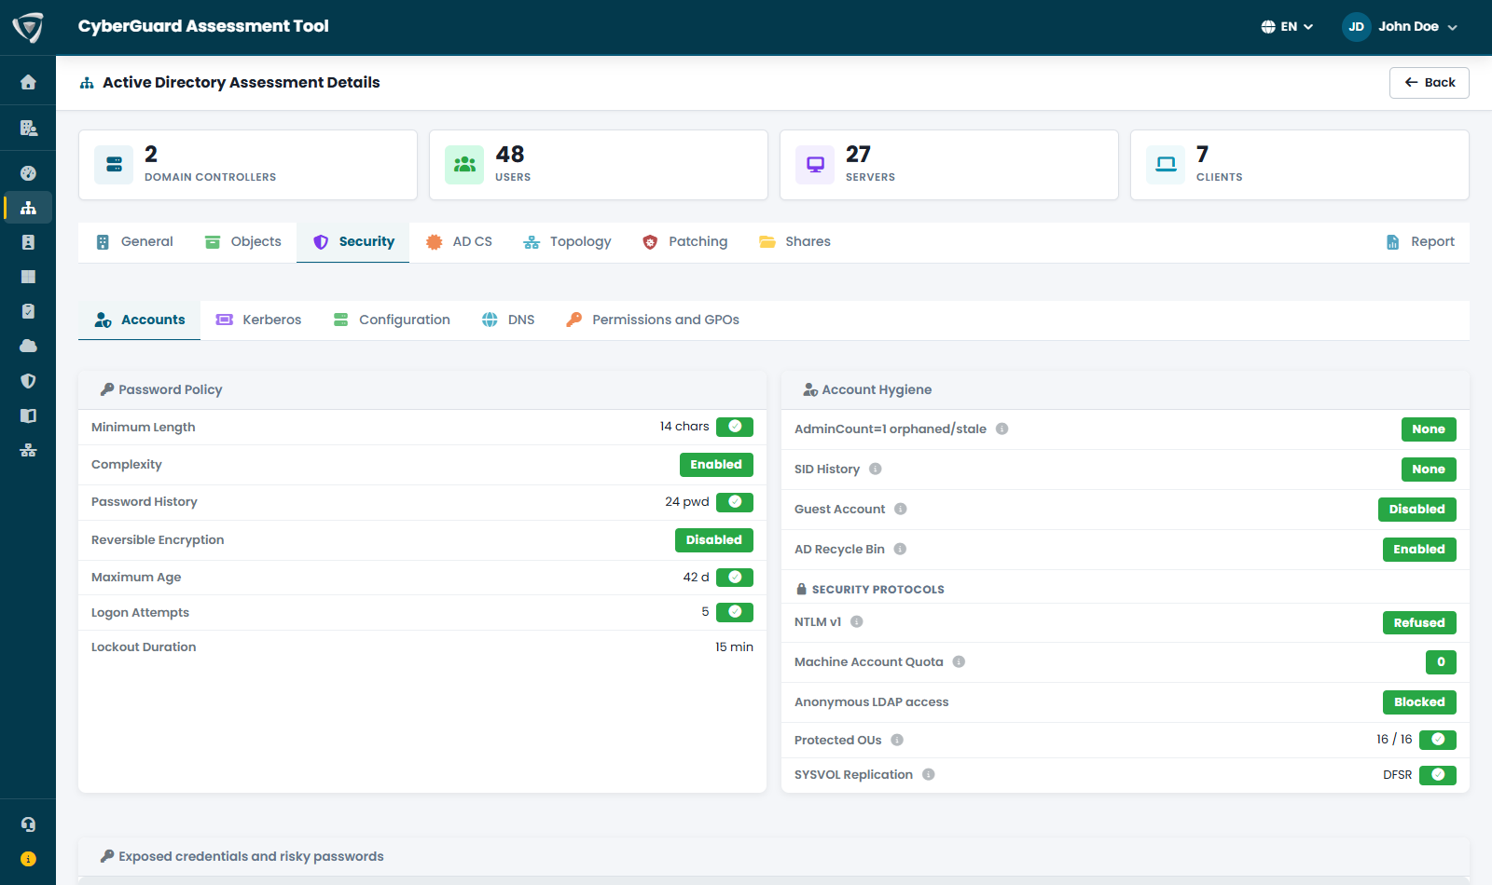Show info tooltip for NTLM v1
Screen dimensions: 1492x885
tap(856, 621)
